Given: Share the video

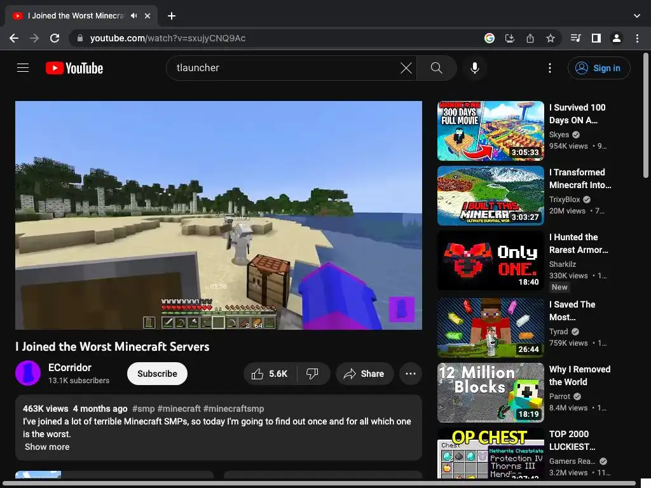Looking at the screenshot, I should click(x=364, y=374).
